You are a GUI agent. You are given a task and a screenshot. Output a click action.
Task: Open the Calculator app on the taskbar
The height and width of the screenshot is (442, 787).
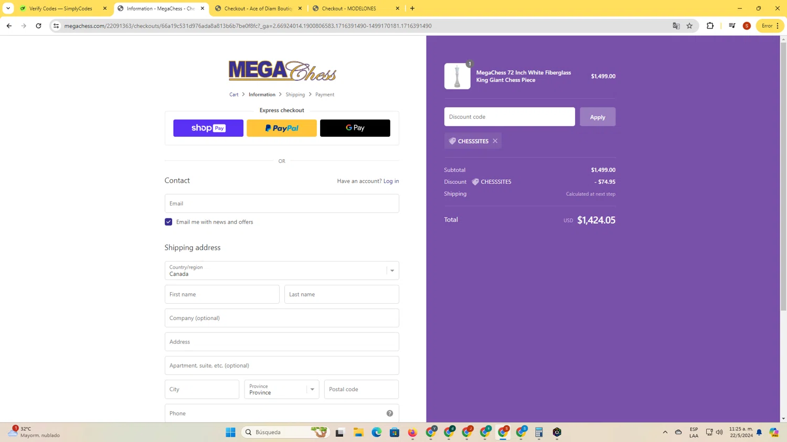pos(539,432)
